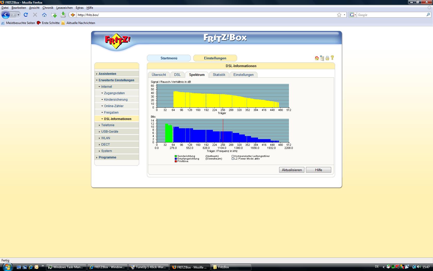This screenshot has height=271, width=433.
Task: Click the Hilfe button
Action: (x=319, y=170)
